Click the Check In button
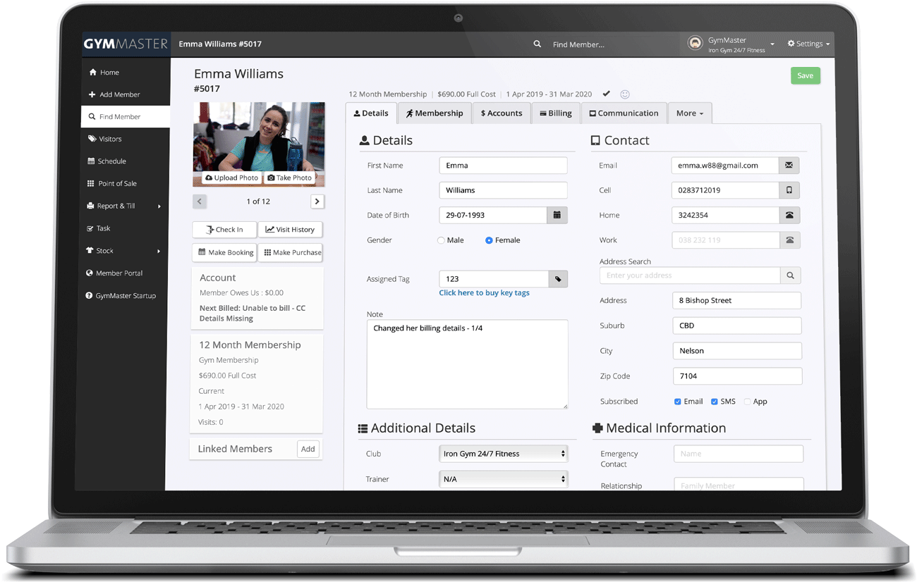The image size is (917, 582). click(x=224, y=230)
